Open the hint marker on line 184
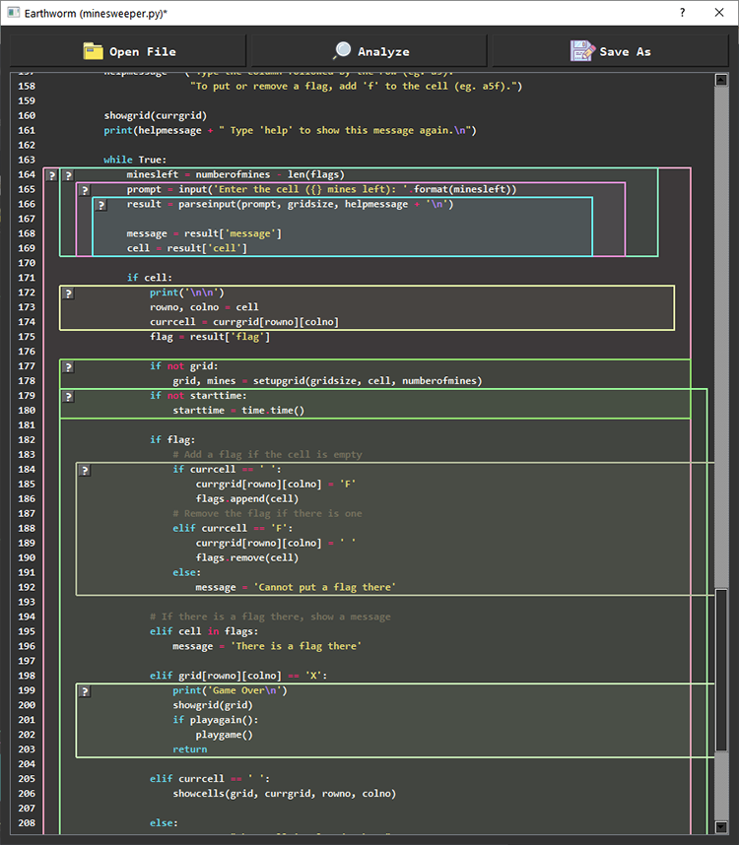Image resolution: width=739 pixels, height=845 pixels. tap(85, 470)
